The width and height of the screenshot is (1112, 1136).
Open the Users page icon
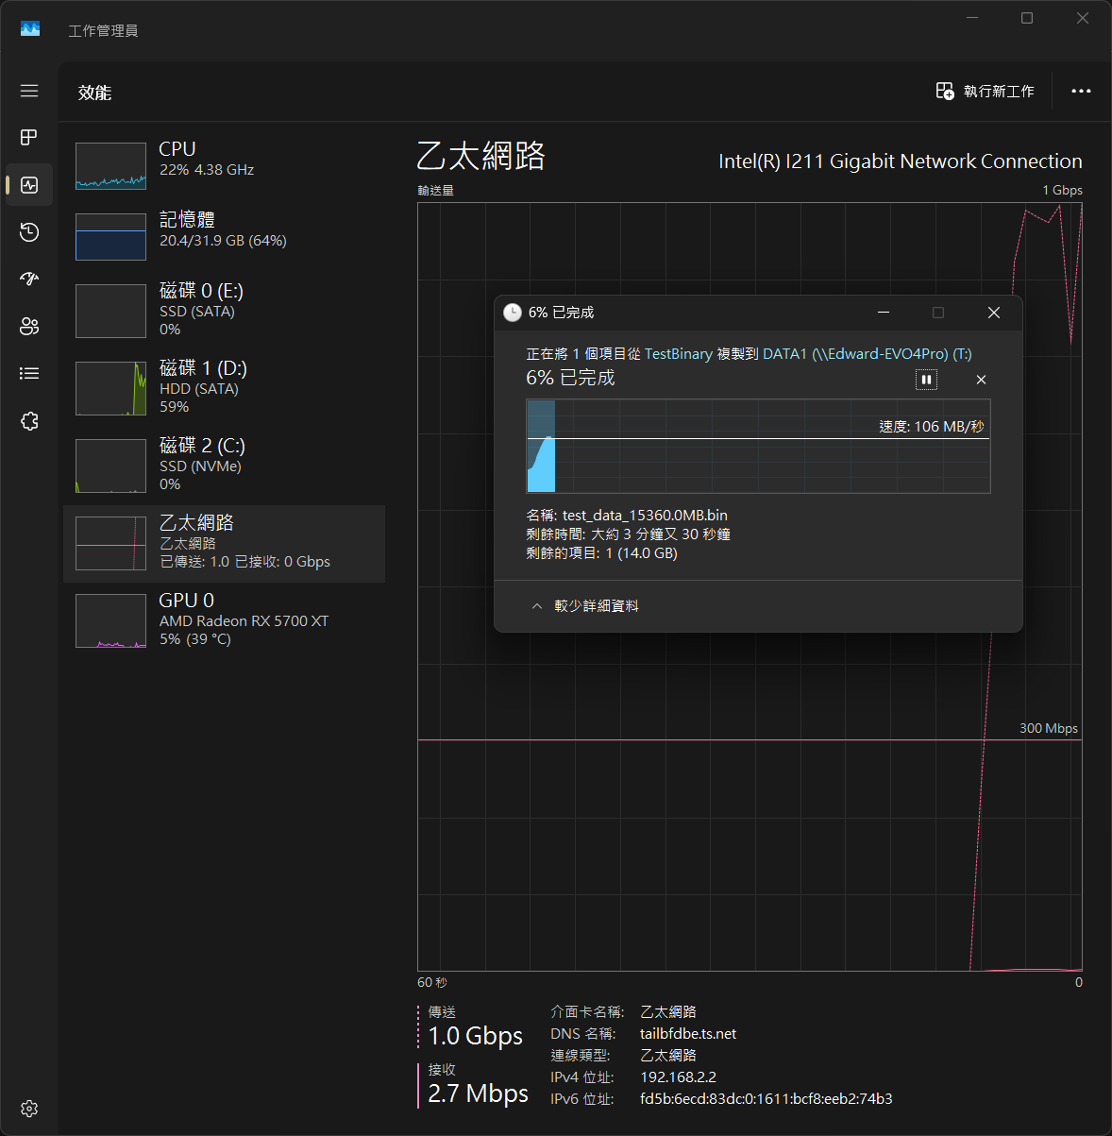pyautogui.click(x=29, y=327)
